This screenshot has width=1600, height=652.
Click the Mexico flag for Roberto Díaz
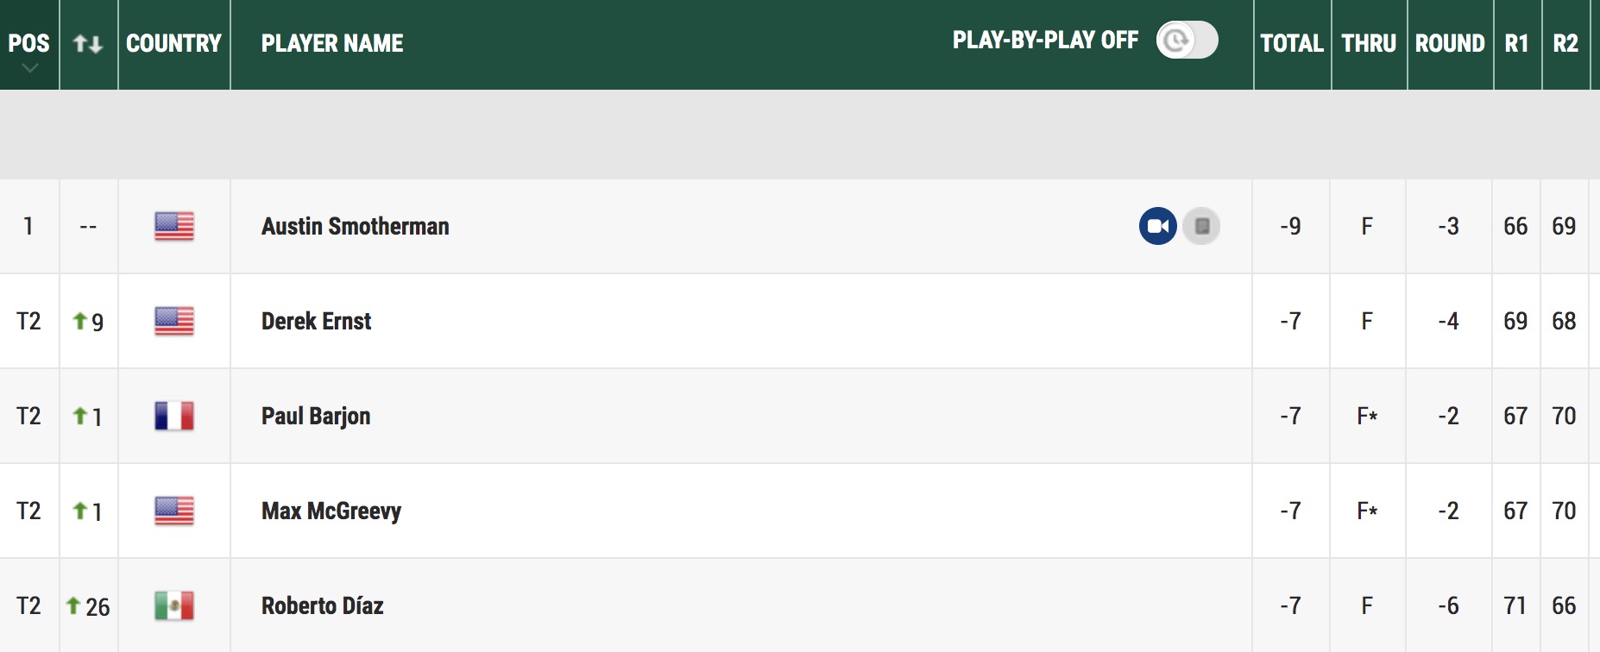174,606
